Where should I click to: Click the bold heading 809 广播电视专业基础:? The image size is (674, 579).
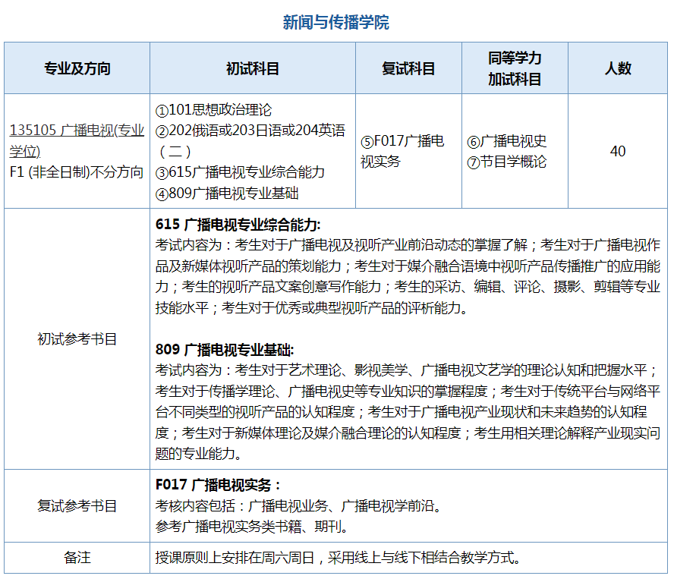click(225, 350)
